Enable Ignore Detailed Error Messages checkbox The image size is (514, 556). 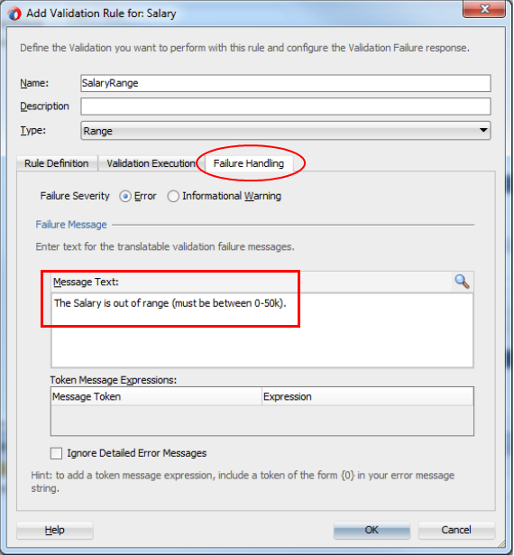pyautogui.click(x=56, y=453)
